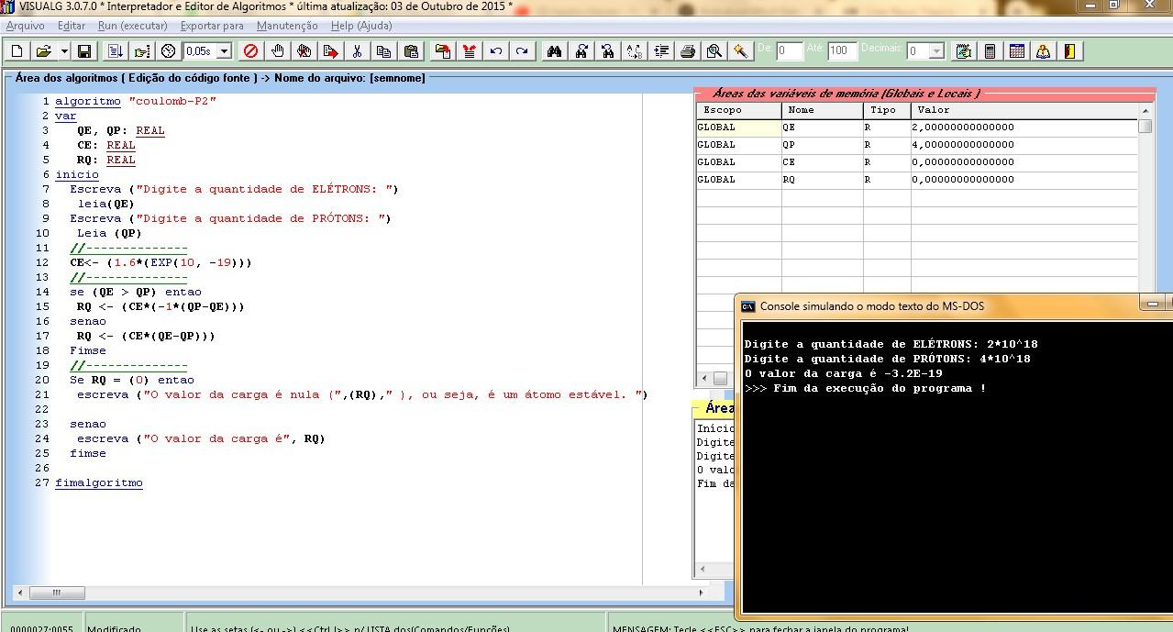Select the QP variable name cell
The width and height of the screenshot is (1173, 632).
[823, 145]
